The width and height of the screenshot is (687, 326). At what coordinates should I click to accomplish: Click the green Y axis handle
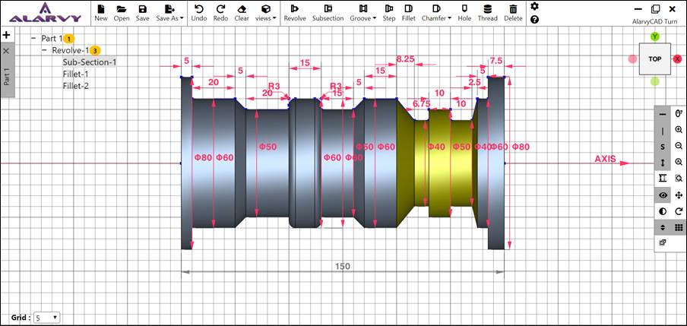click(x=654, y=36)
